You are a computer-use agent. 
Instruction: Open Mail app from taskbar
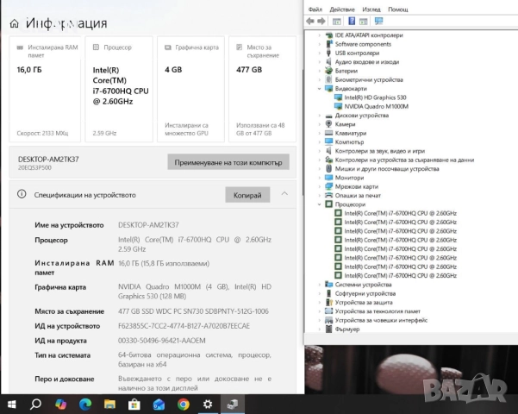pyautogui.click(x=159, y=404)
